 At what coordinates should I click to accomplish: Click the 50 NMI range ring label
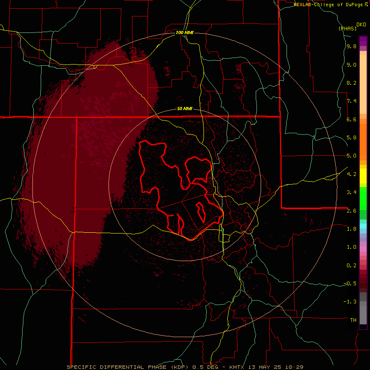[x=185, y=109]
